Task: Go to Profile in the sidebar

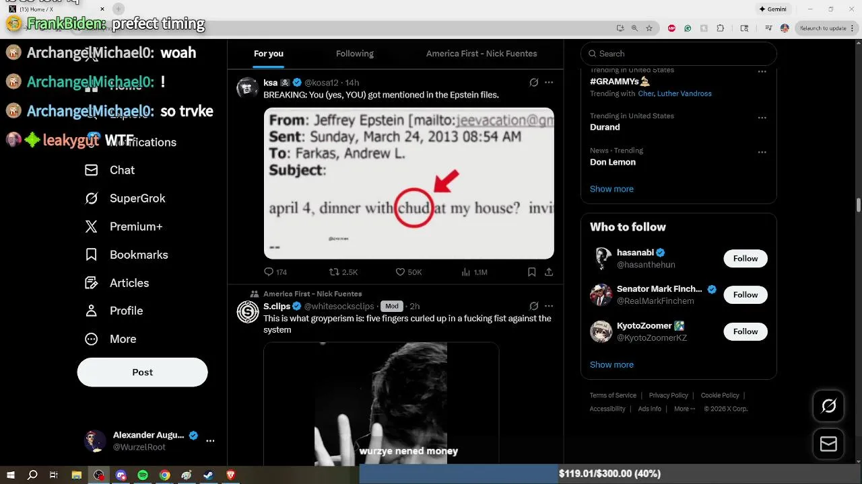Action: point(114,311)
